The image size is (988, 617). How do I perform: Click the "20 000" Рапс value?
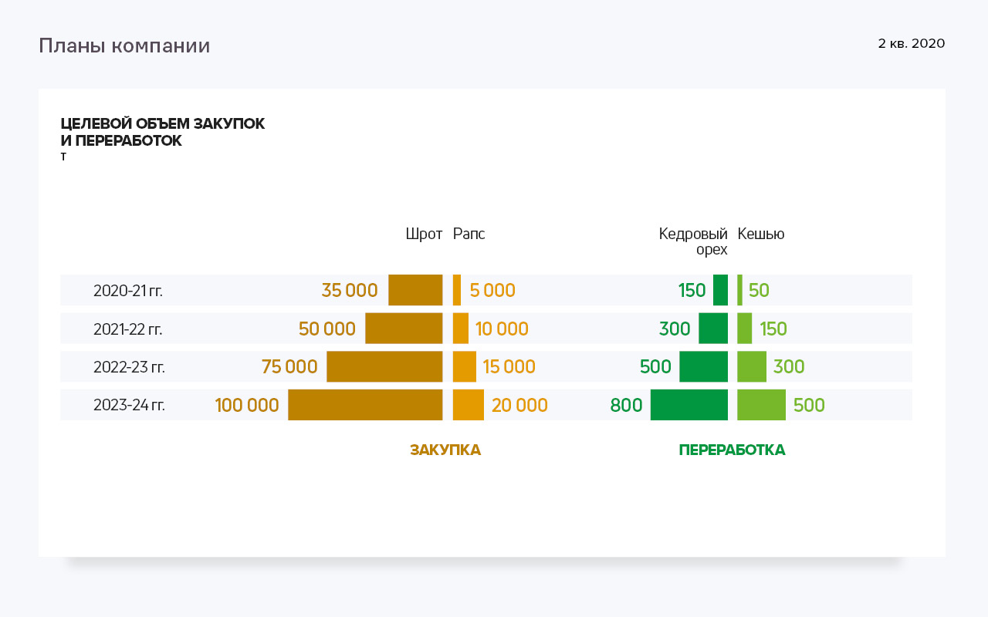[x=519, y=406]
